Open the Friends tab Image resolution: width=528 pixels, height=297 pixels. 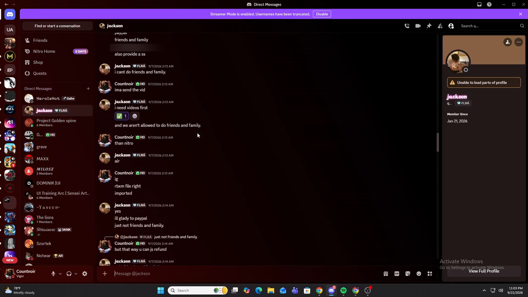click(x=57, y=40)
